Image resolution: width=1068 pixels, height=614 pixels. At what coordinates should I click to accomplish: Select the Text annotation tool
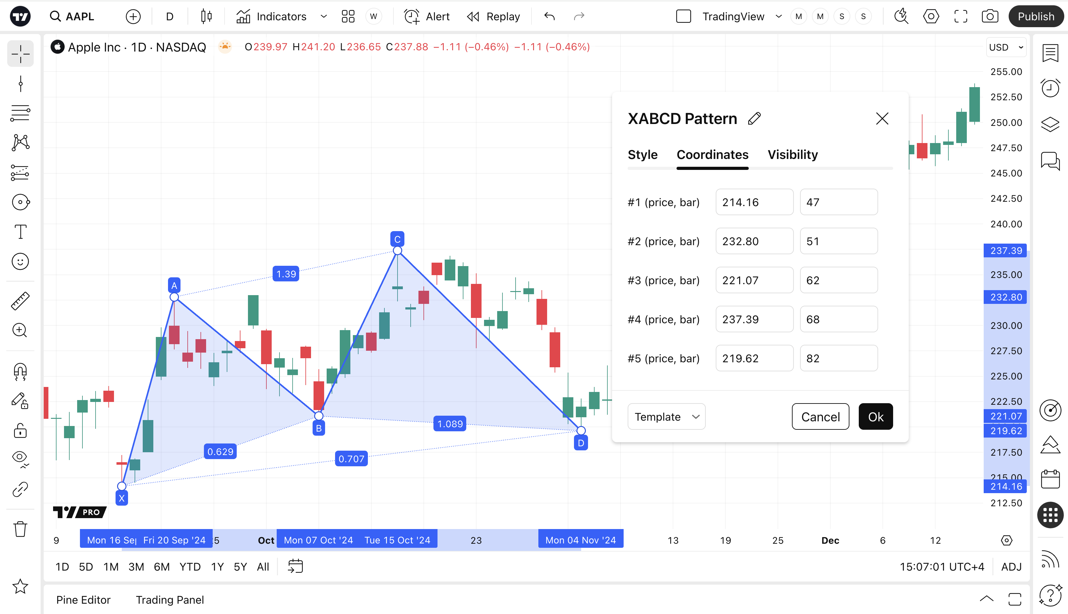[x=20, y=231]
